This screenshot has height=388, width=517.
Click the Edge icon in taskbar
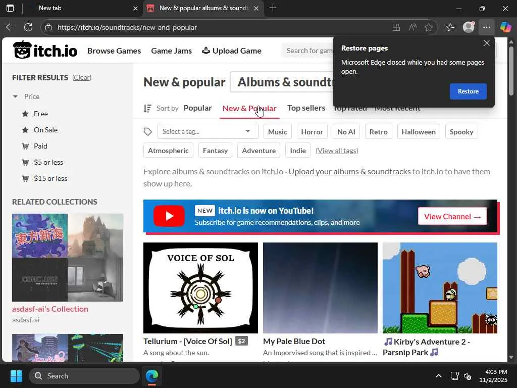coord(152,376)
